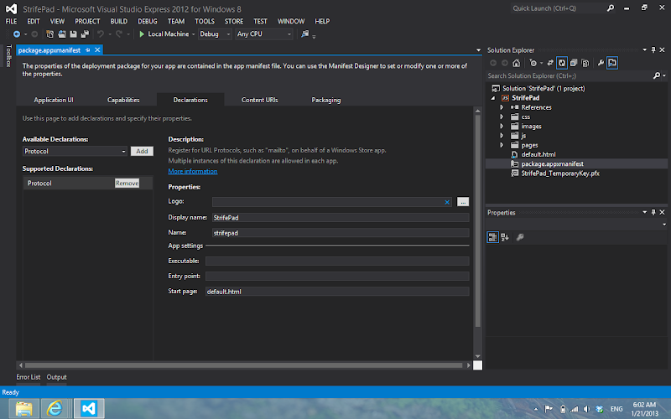
Task: Toggle pin on package.appxmanifest tab
Action: pos(88,50)
